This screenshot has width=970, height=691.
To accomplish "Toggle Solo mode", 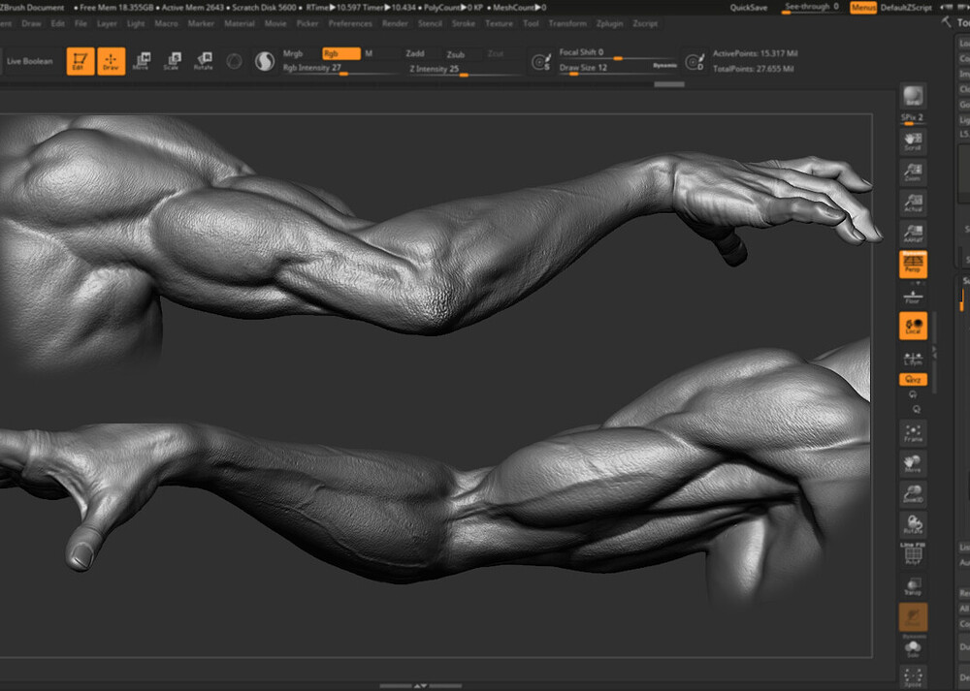I will tap(913, 649).
